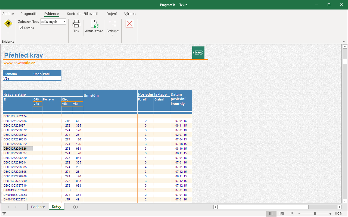
Task: Click the Seskupit grouping icon
Action: (113, 24)
